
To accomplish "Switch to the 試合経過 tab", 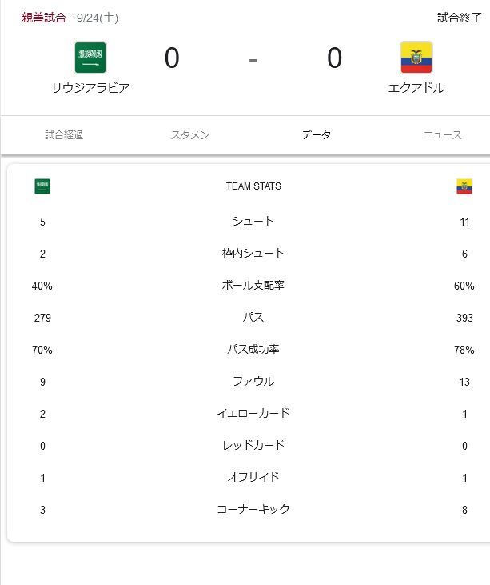I will (64, 135).
